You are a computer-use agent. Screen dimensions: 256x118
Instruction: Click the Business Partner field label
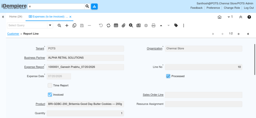[34, 58]
